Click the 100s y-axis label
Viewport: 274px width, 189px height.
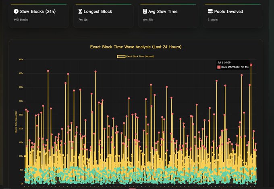21,156
